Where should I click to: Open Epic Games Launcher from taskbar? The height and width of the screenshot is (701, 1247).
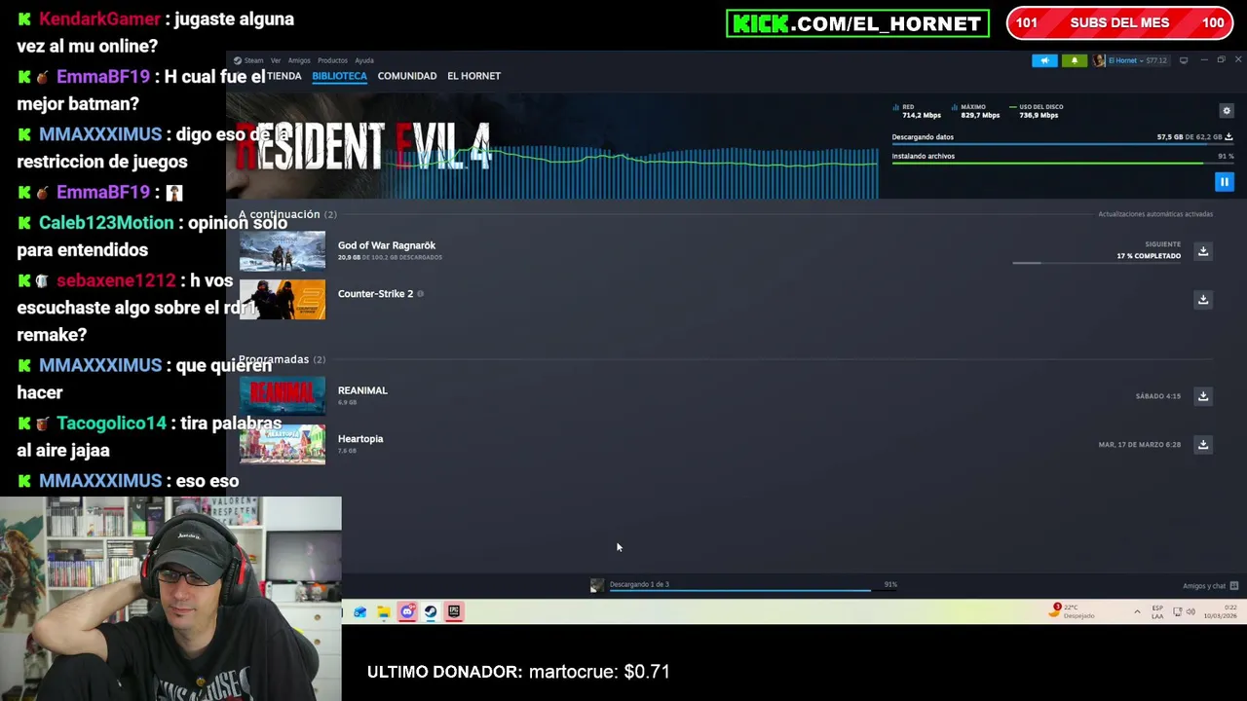click(454, 612)
